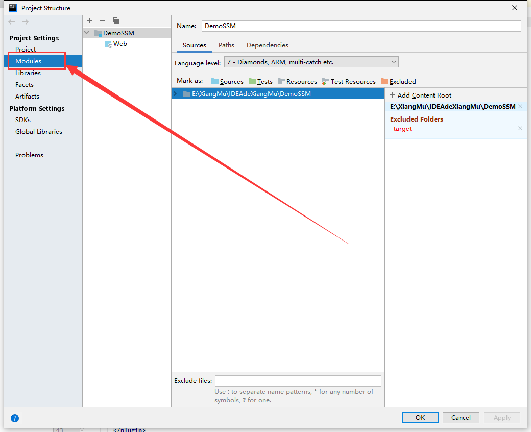Image resolution: width=531 pixels, height=432 pixels.
Task: Select Libraries in Project Settings
Action: (28, 73)
